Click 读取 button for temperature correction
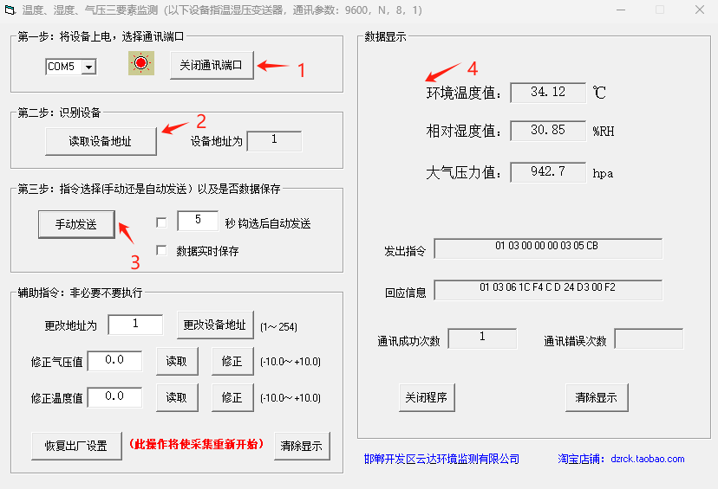This screenshot has width=718, height=489. tap(177, 397)
